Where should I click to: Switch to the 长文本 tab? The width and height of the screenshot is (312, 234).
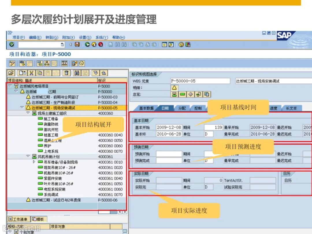coord(291,108)
